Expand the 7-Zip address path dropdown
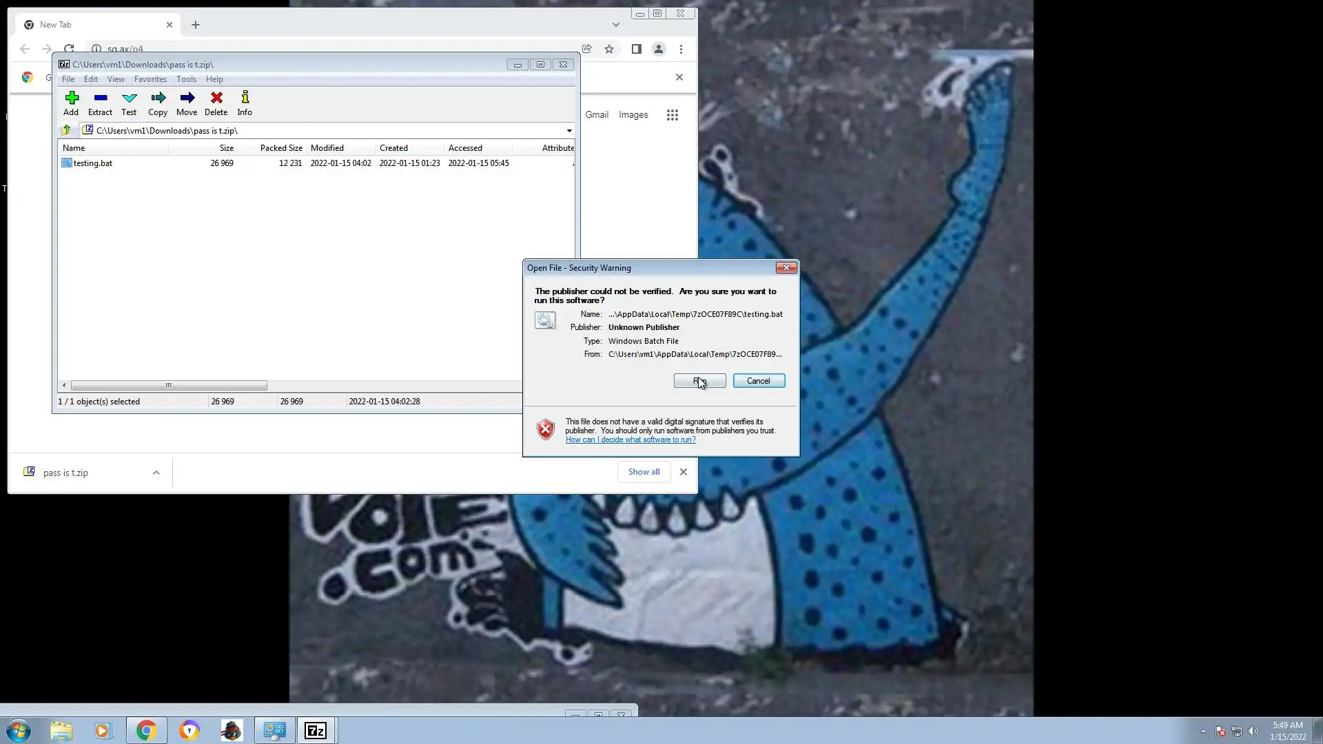Image resolution: width=1323 pixels, height=744 pixels. [x=569, y=131]
